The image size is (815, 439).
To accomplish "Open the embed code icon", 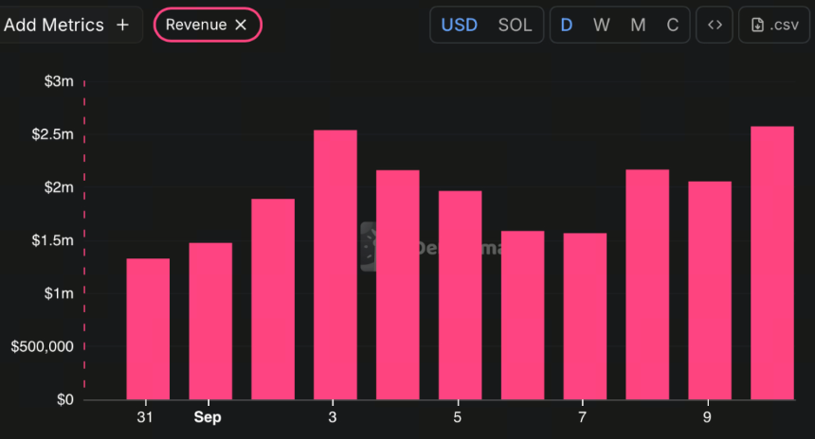I will 715,25.
